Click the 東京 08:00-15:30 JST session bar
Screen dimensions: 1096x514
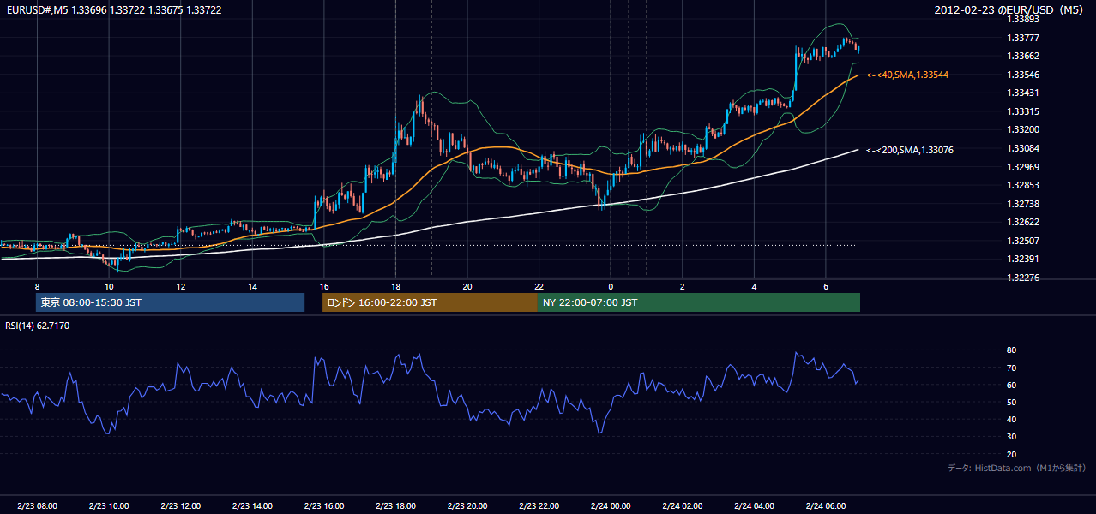click(170, 302)
